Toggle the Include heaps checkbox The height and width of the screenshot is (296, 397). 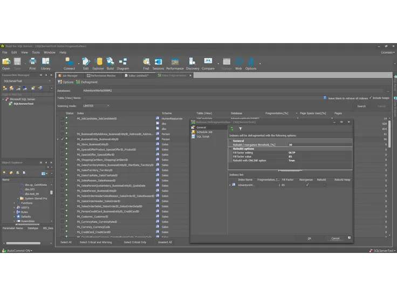click(x=371, y=98)
